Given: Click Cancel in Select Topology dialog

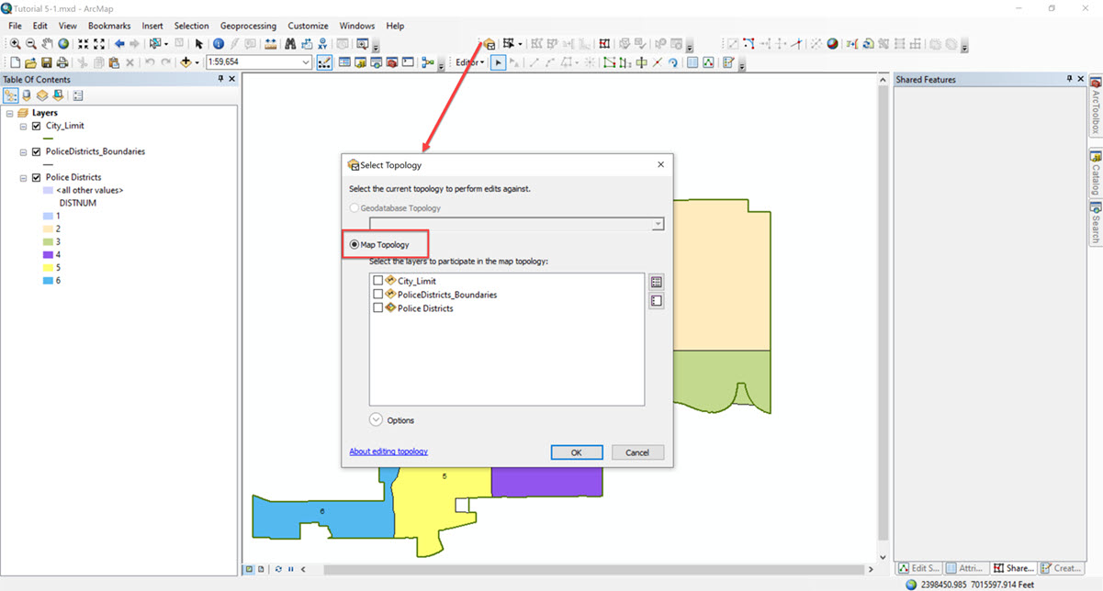Looking at the screenshot, I should click(x=637, y=452).
